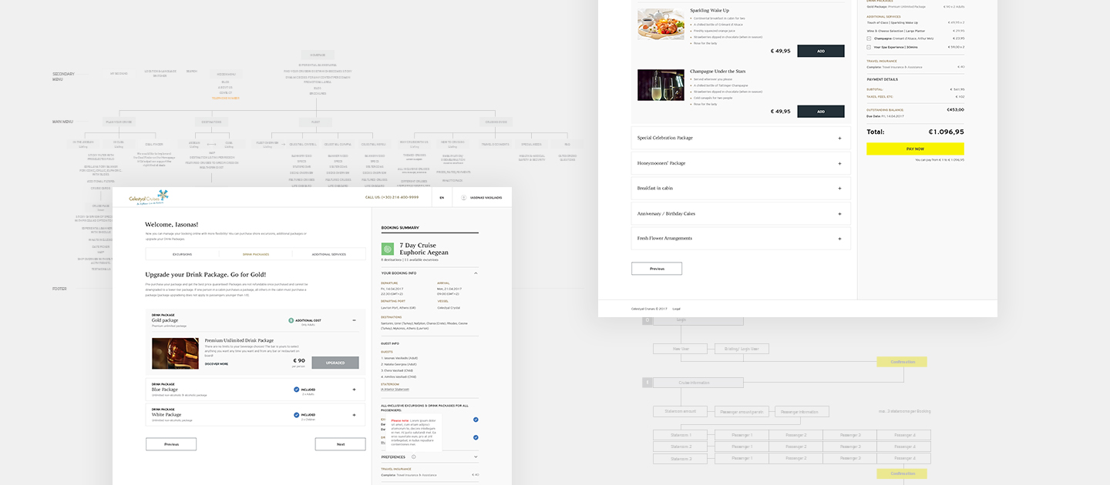Click the White Package included checkmark
The image size is (1110, 485).
click(297, 415)
